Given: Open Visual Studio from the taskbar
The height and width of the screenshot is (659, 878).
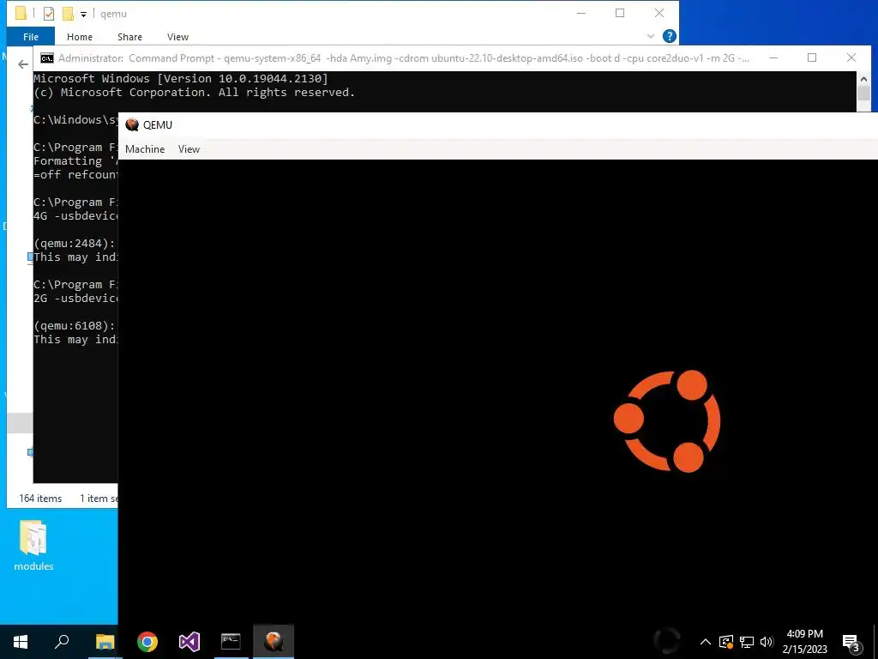Looking at the screenshot, I should 189,642.
